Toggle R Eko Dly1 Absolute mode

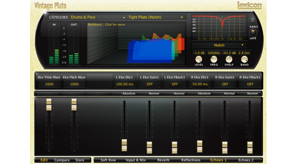[x=204, y=94]
